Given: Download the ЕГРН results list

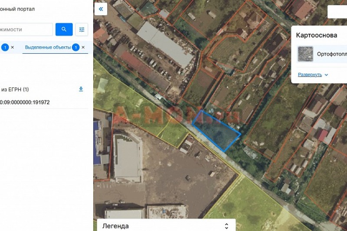Looking at the screenshot, I should coord(81,89).
